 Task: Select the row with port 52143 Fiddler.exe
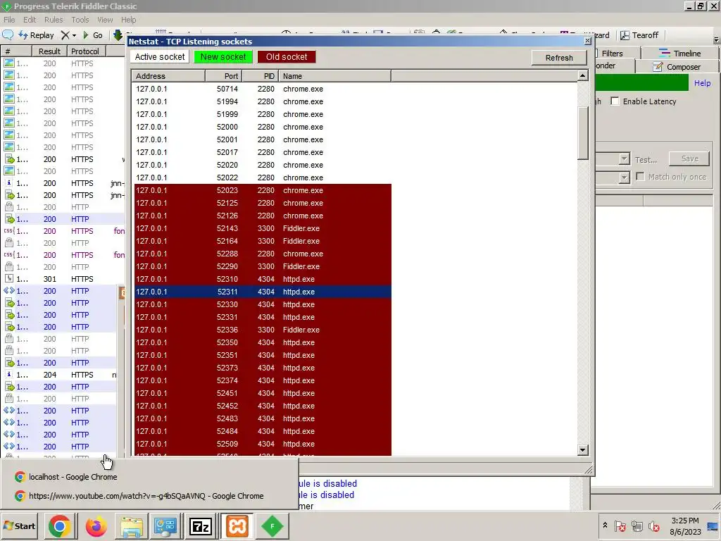[262, 228]
